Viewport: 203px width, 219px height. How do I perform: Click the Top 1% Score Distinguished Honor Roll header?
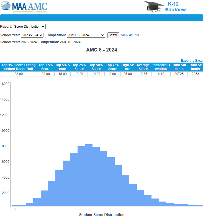click(19, 67)
